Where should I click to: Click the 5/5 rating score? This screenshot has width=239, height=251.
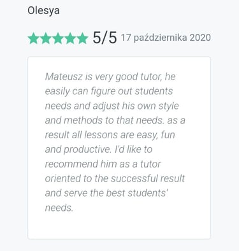point(105,38)
